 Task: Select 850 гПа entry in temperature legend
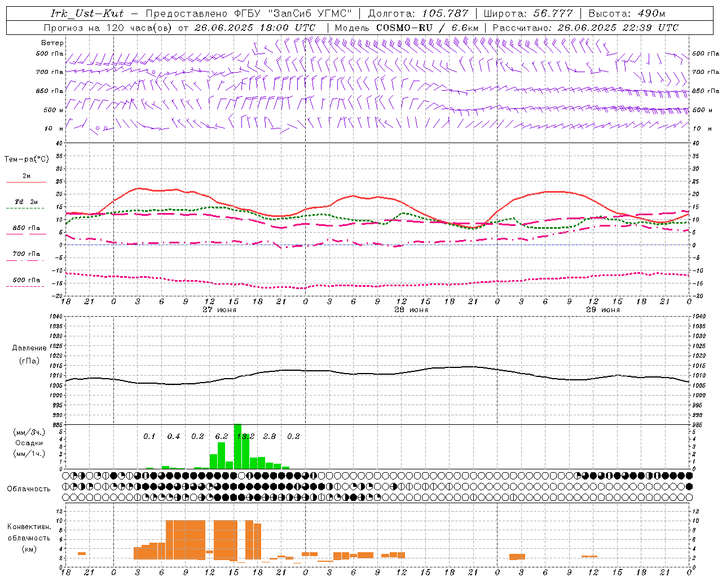pos(27,228)
